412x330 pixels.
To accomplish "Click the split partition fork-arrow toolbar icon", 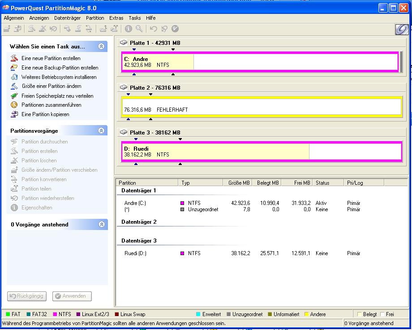I will click(114, 28).
